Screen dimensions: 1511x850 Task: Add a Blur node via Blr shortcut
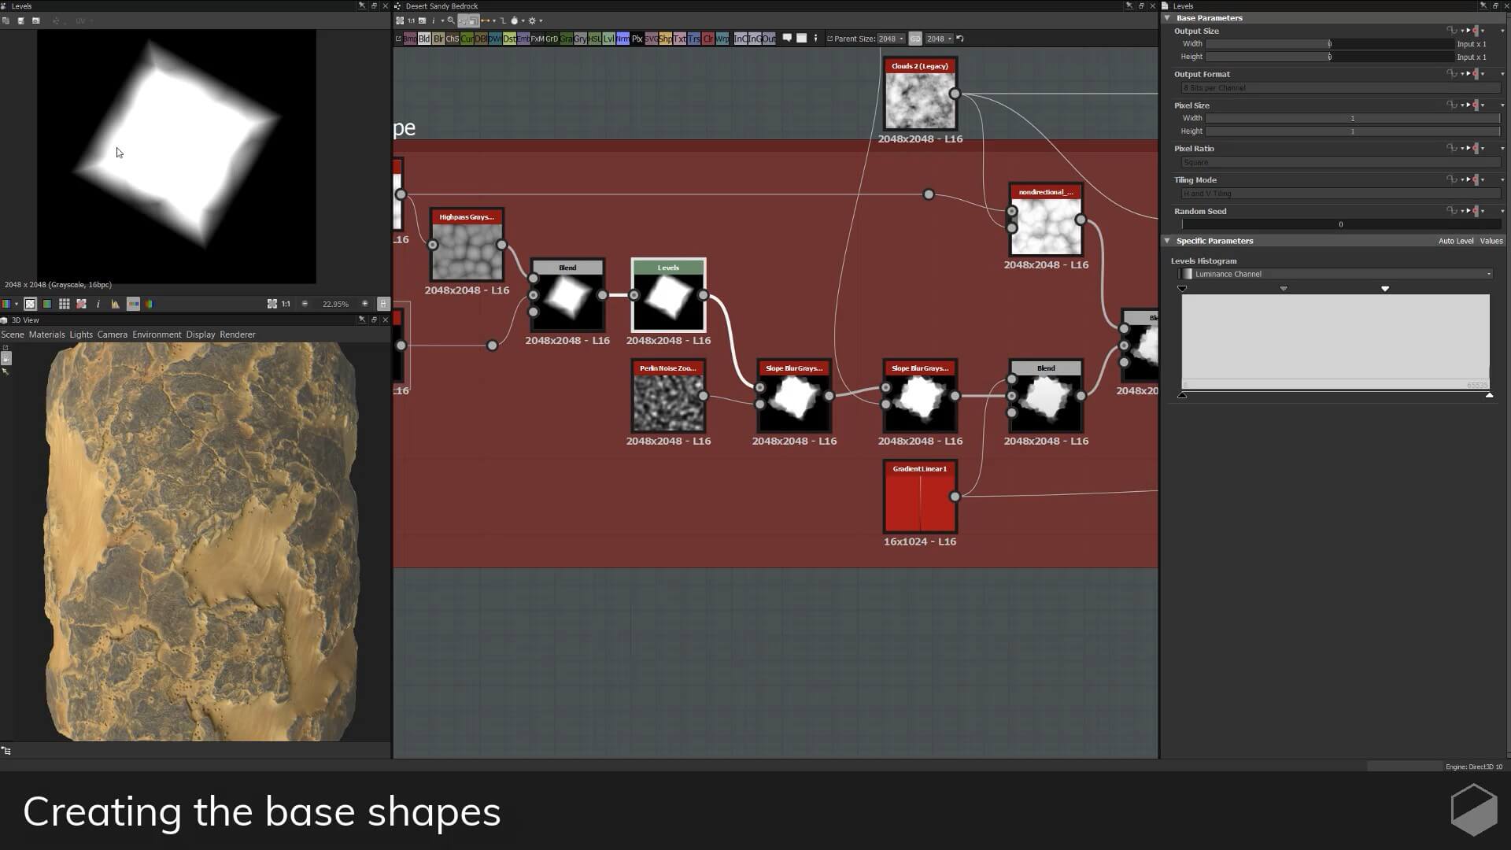(438, 39)
